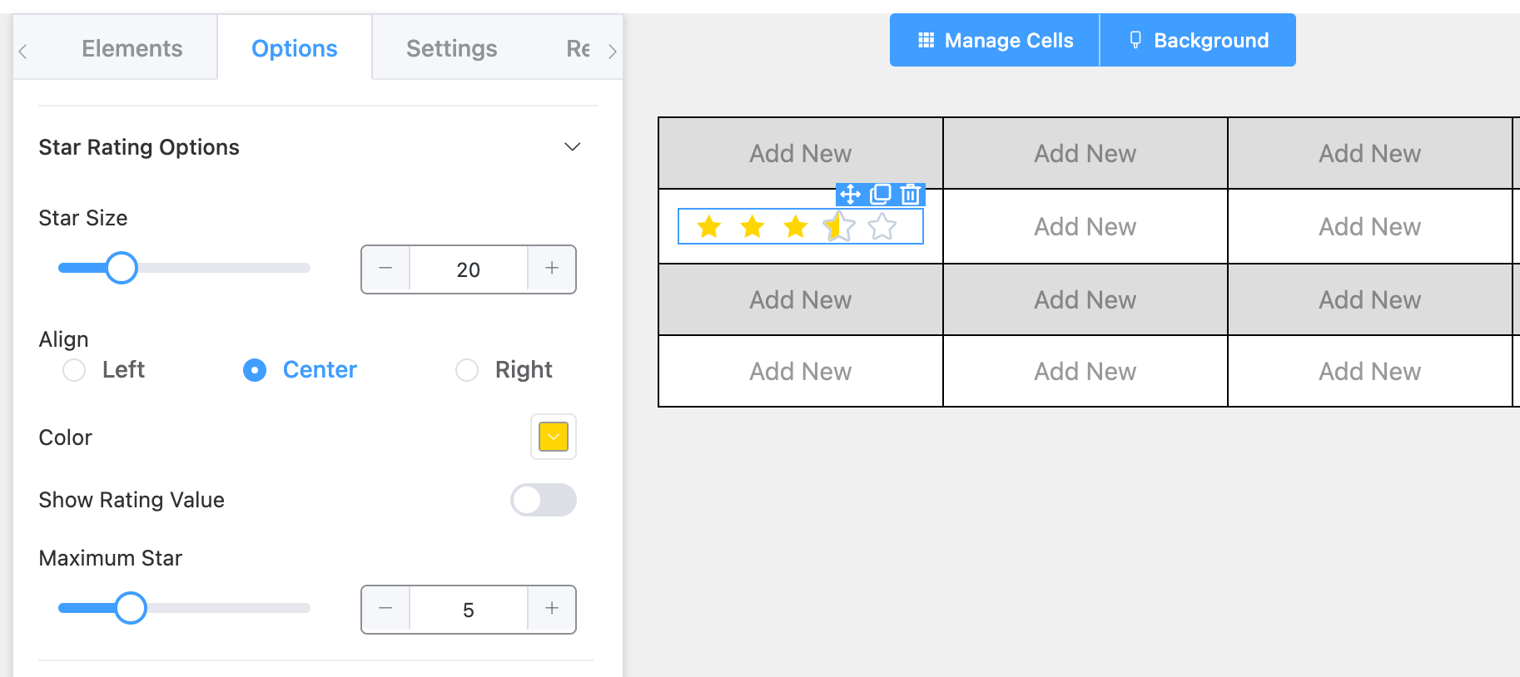This screenshot has width=1520, height=677.
Task: Select the Right alignment radio button
Action: click(466, 370)
